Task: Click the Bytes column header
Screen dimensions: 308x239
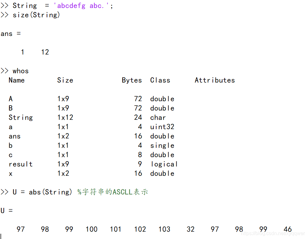Action: click(132, 80)
